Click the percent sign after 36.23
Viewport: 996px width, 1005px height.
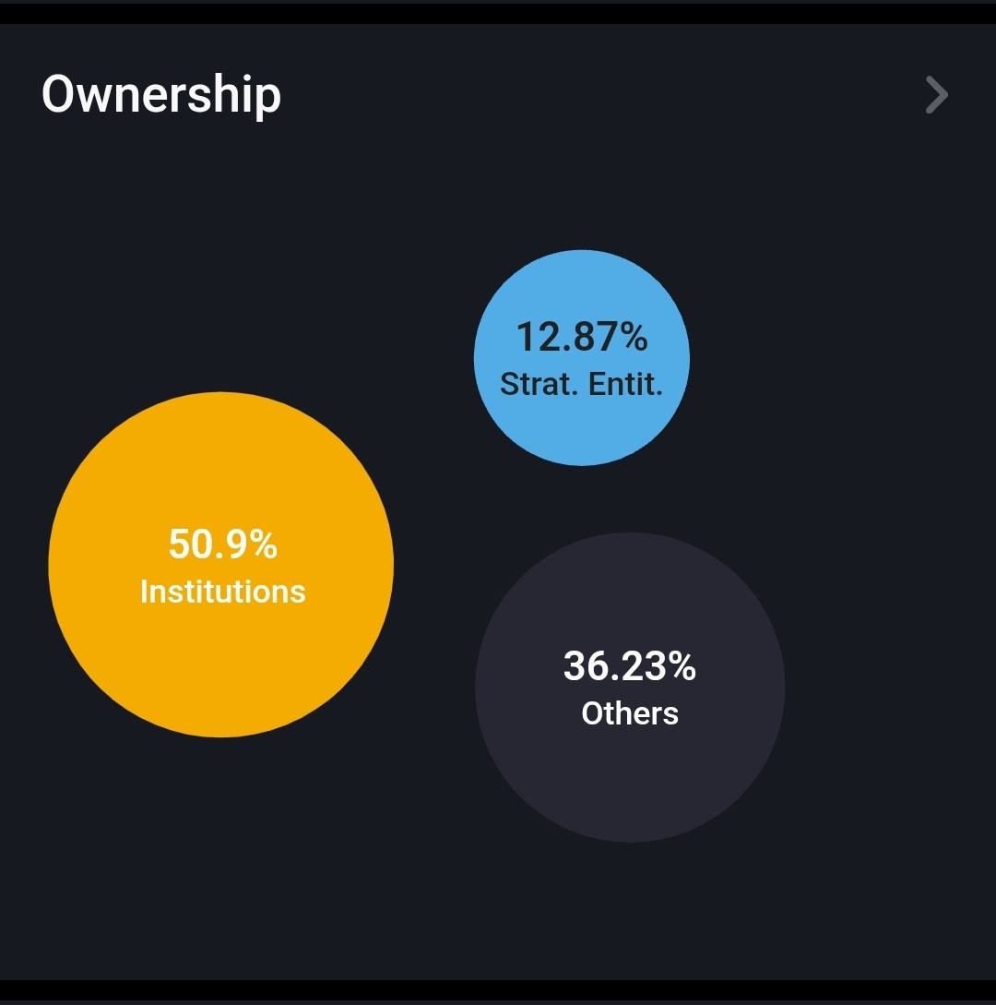pos(682,665)
